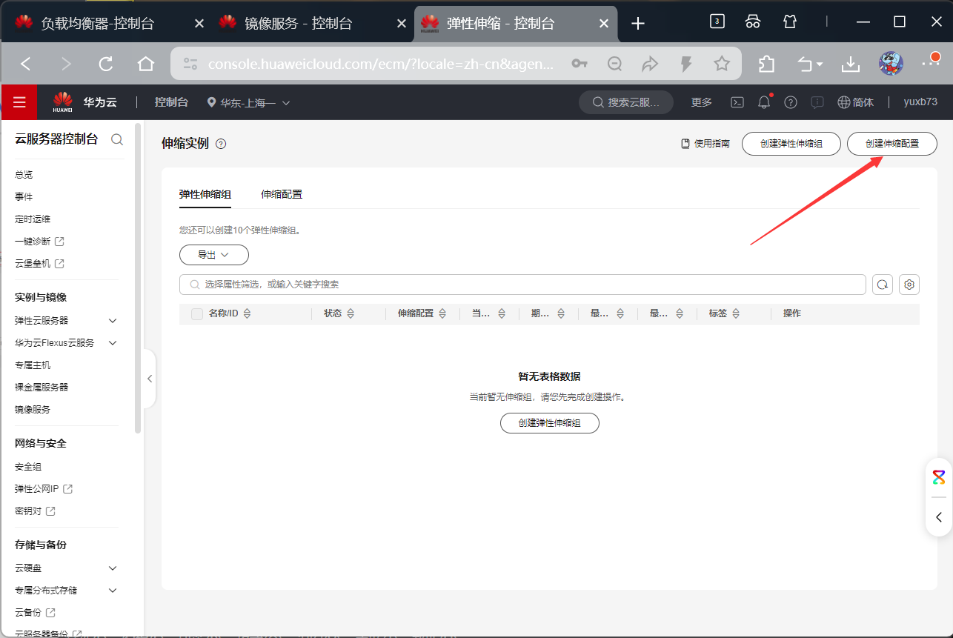Refresh the scaling group list
The width and height of the screenshot is (953, 638).
pyautogui.click(x=882, y=285)
